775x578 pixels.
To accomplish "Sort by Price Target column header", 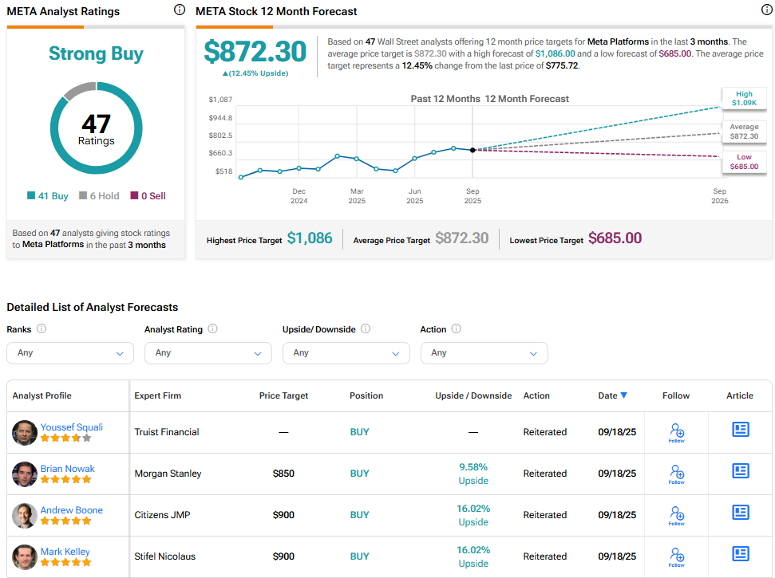I will tap(283, 395).
